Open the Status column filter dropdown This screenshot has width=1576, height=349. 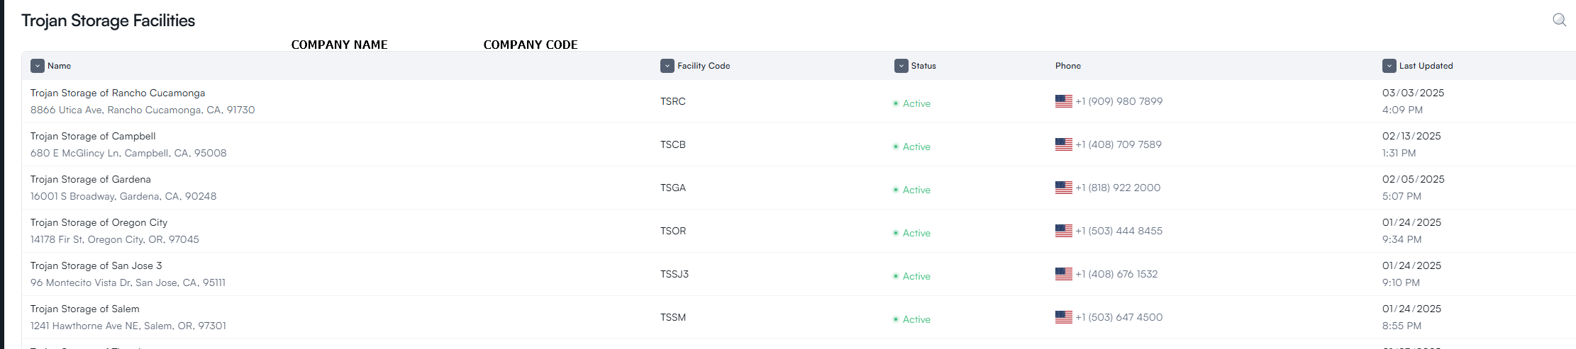click(901, 66)
